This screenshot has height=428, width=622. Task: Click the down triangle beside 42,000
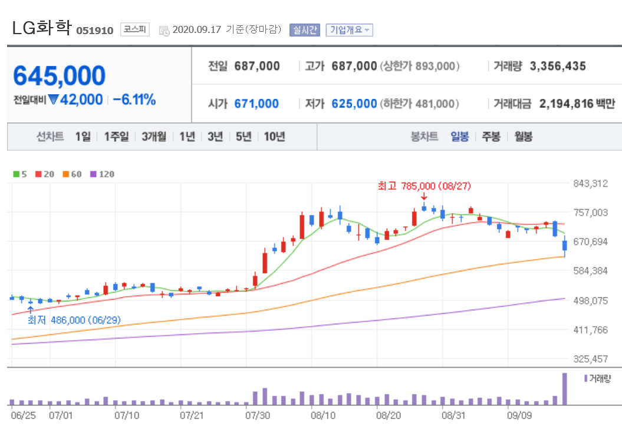[x=53, y=99]
